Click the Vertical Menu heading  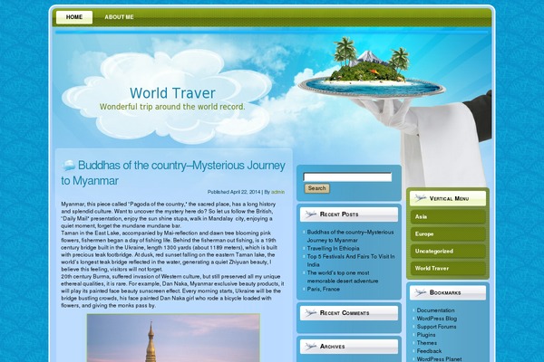[449, 198]
